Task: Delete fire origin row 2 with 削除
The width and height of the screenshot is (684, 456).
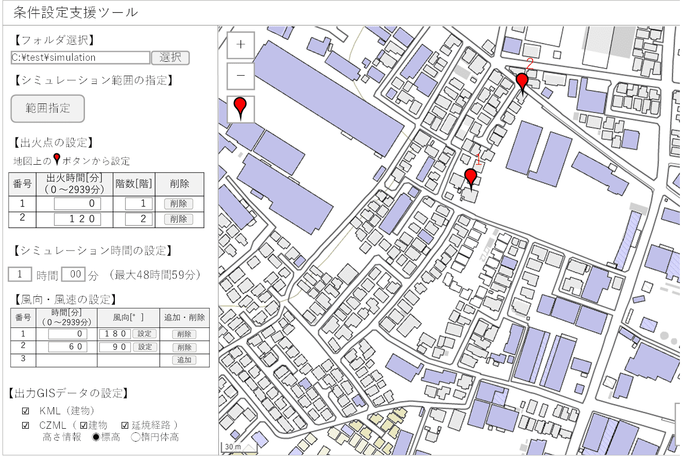Action: click(178, 219)
